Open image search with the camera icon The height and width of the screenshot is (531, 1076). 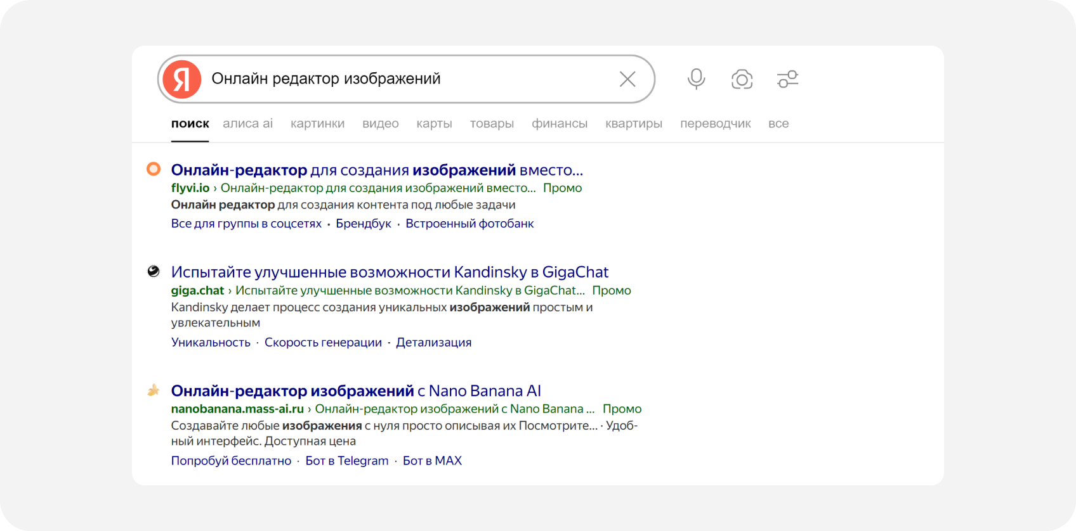(742, 79)
